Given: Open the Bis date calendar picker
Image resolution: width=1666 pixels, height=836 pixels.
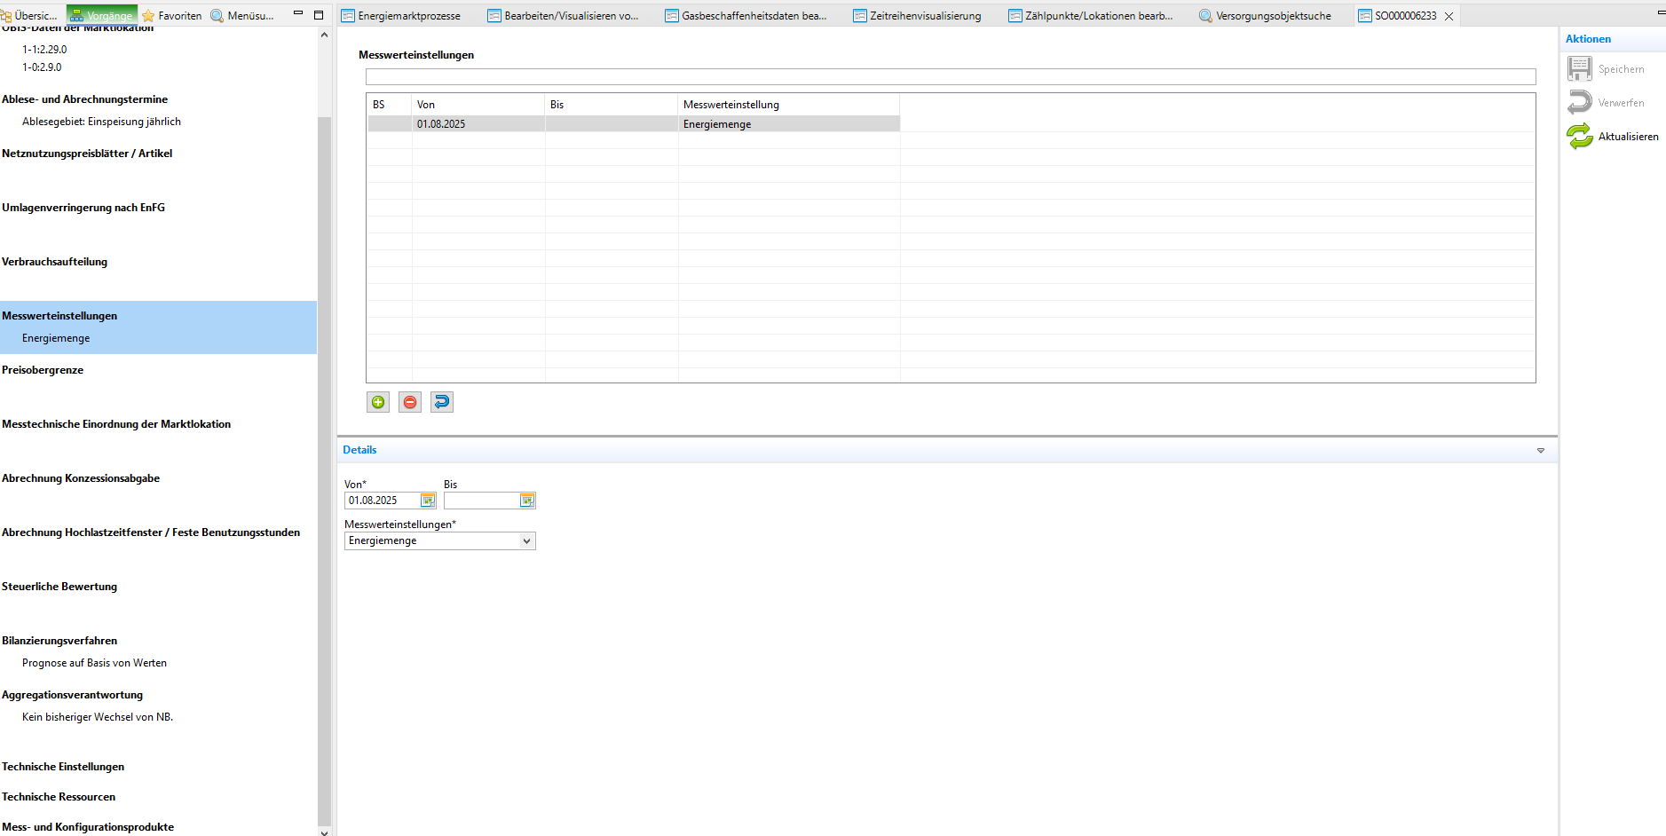Looking at the screenshot, I should (x=527, y=501).
